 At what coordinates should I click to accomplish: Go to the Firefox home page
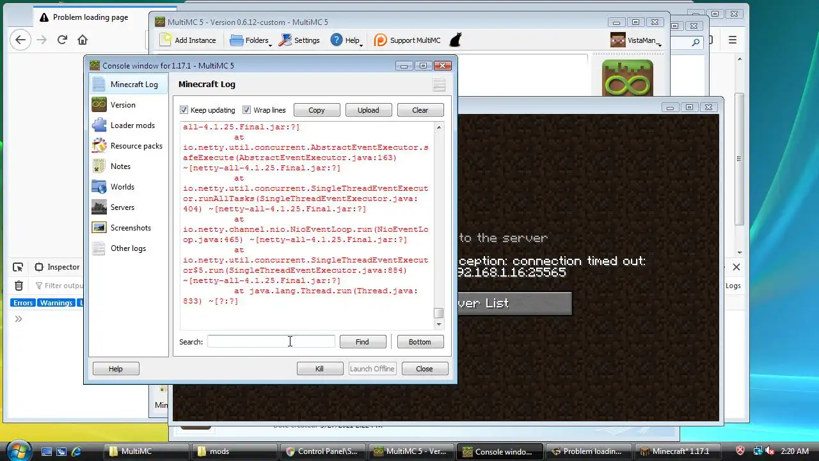(x=83, y=40)
